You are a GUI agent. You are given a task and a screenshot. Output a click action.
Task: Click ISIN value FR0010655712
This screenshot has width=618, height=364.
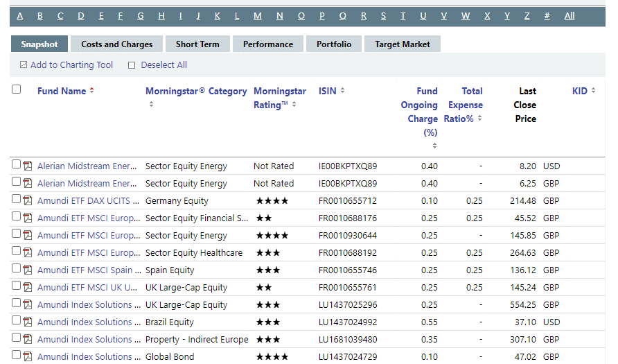point(348,201)
